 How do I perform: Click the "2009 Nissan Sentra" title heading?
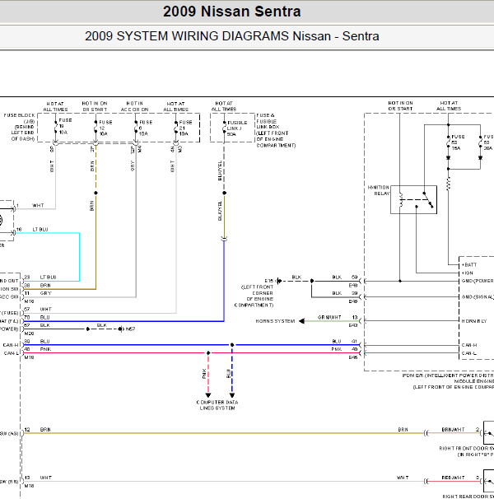(231, 12)
